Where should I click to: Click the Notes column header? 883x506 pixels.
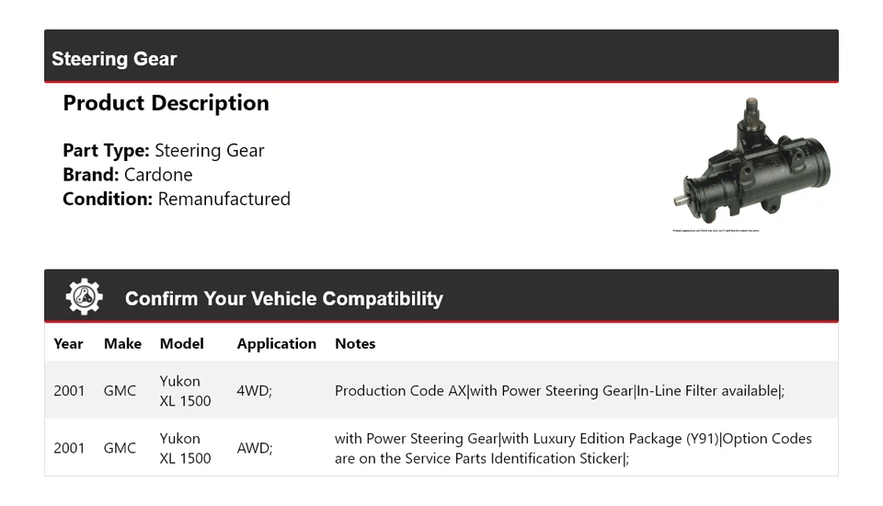click(355, 343)
